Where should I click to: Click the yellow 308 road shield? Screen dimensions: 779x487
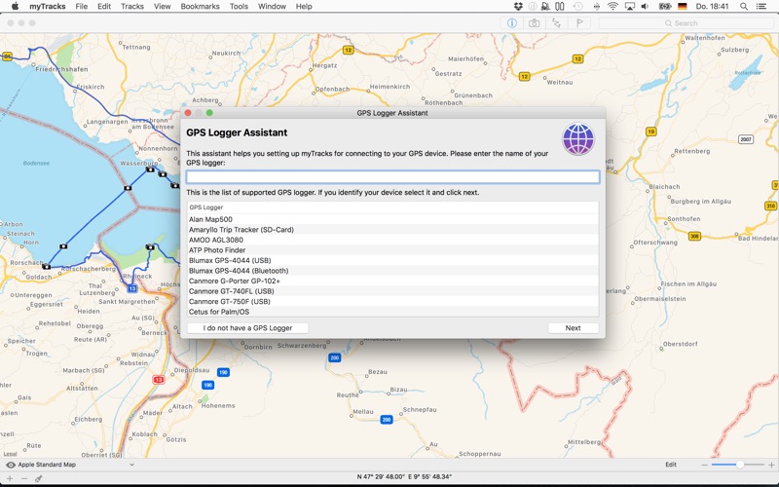coord(694,236)
